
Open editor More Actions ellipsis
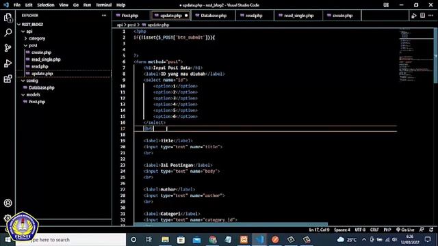431,16
